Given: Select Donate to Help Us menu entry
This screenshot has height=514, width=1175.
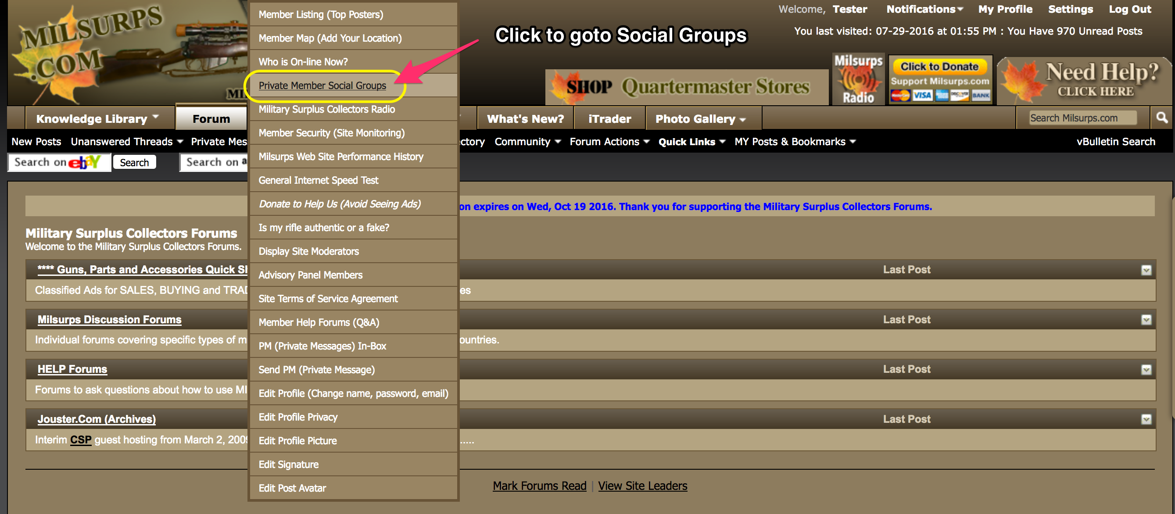Looking at the screenshot, I should point(353,204).
